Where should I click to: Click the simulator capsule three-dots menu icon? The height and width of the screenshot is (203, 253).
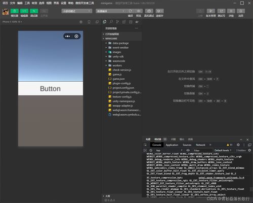pyautogui.click(x=68, y=36)
